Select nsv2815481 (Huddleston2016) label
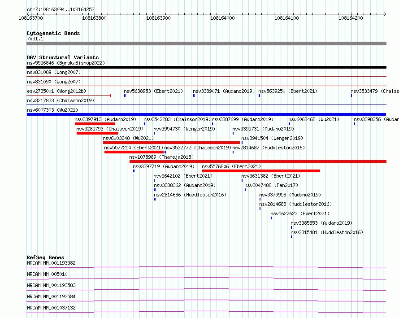The width and height of the screenshot is (399, 318). [x=327, y=232]
